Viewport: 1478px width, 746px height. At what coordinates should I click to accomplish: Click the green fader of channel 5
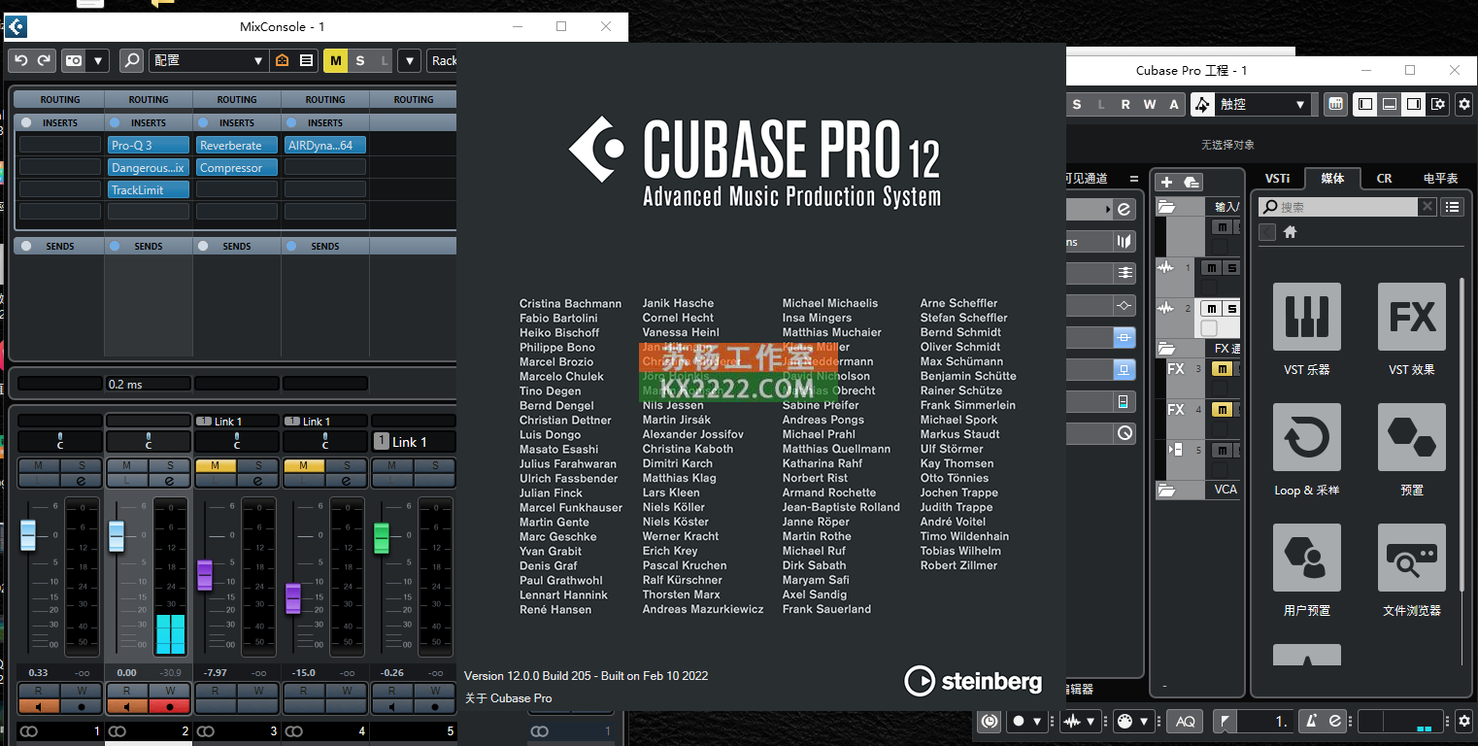382,537
